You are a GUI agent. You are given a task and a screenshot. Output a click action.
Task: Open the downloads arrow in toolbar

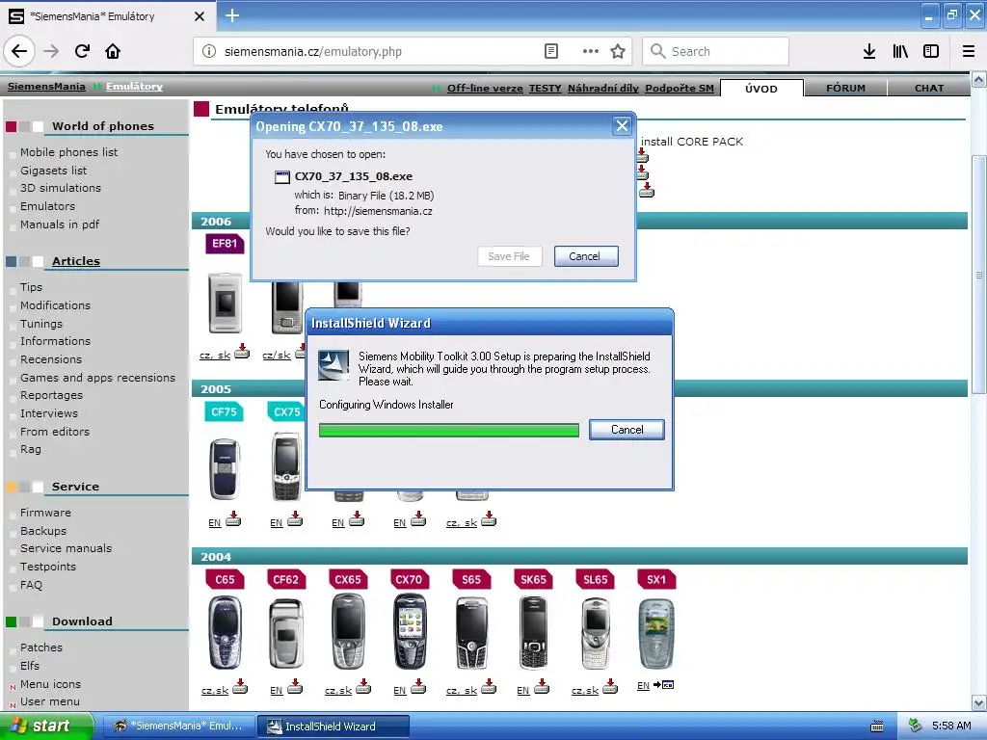tap(869, 52)
